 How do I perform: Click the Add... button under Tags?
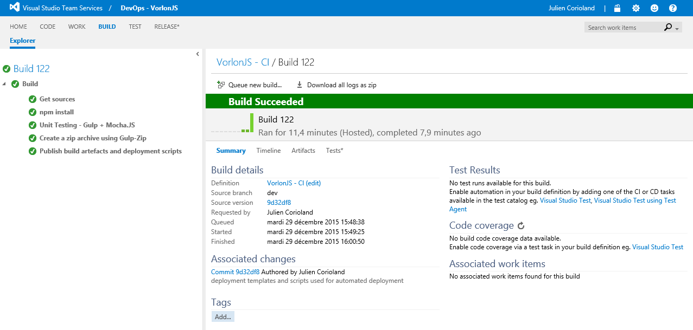222,316
